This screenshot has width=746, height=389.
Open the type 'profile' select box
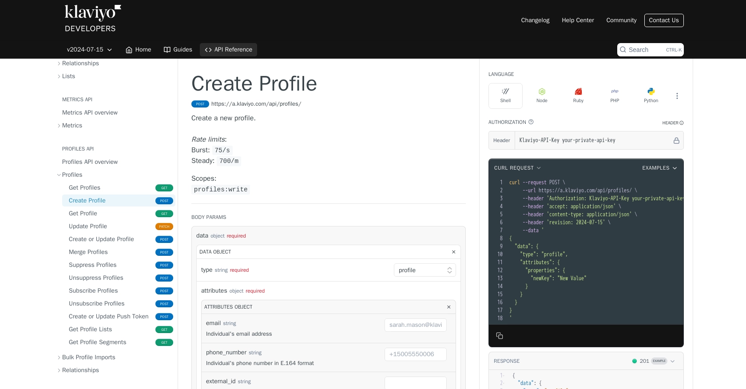(425, 270)
